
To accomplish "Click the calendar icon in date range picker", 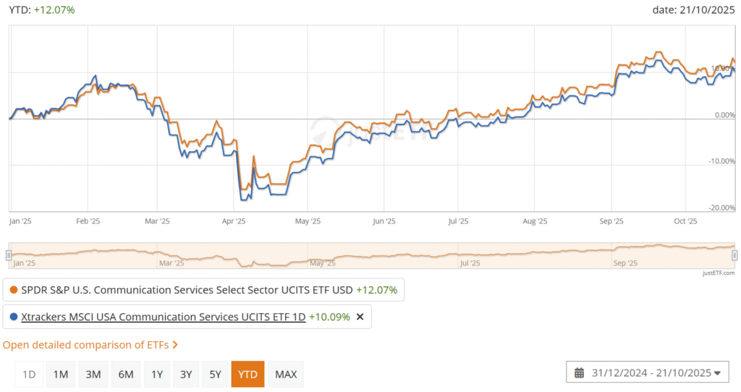I will (579, 373).
